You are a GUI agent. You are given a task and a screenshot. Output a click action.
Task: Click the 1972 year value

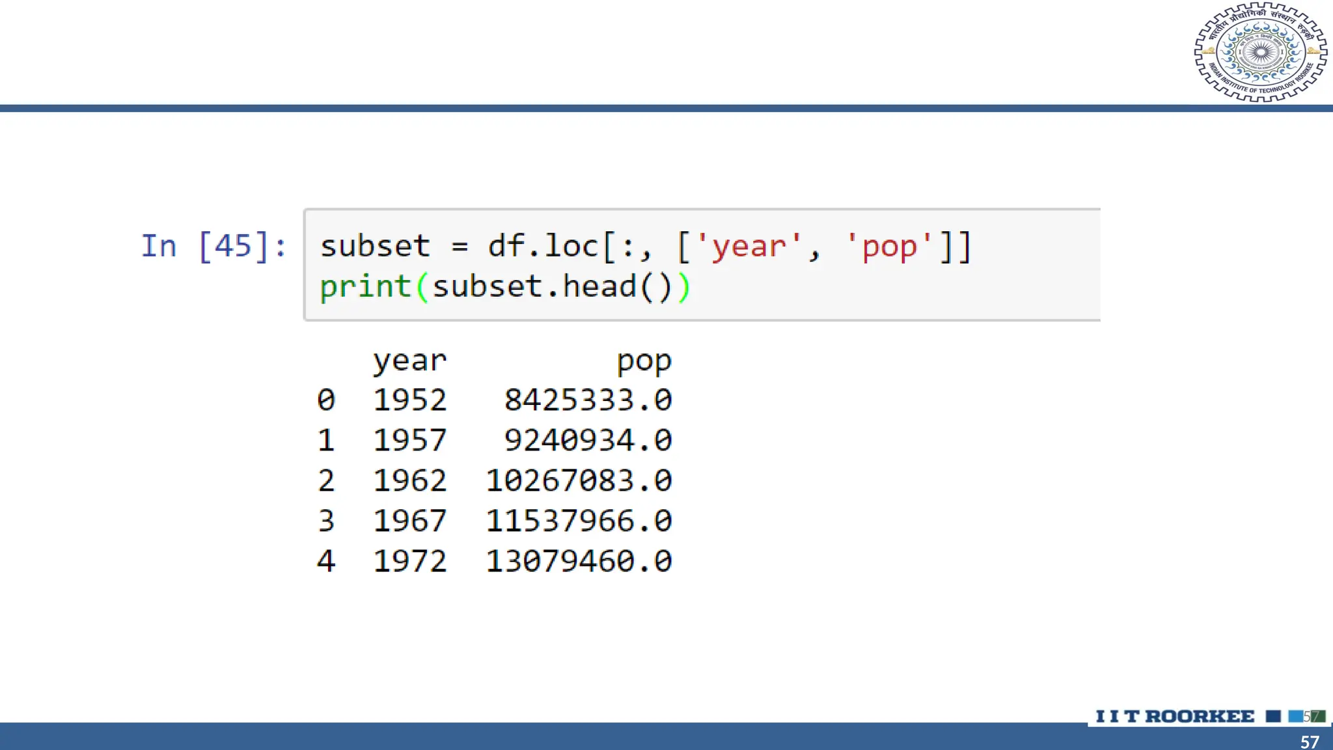(409, 561)
